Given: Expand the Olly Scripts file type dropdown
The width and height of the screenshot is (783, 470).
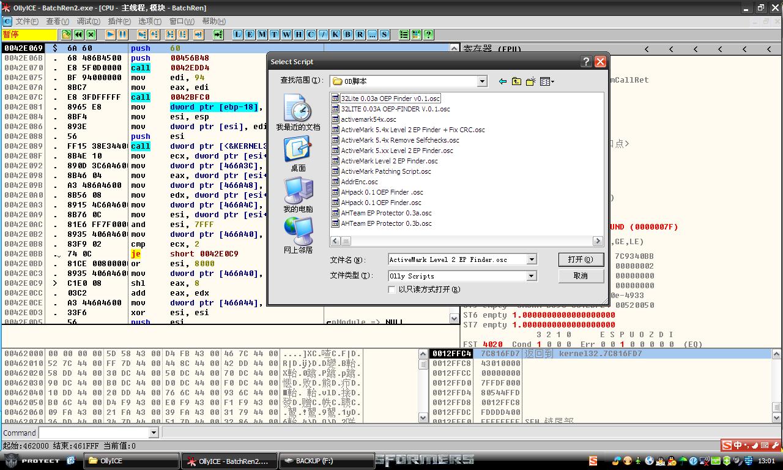Looking at the screenshot, I should [531, 276].
